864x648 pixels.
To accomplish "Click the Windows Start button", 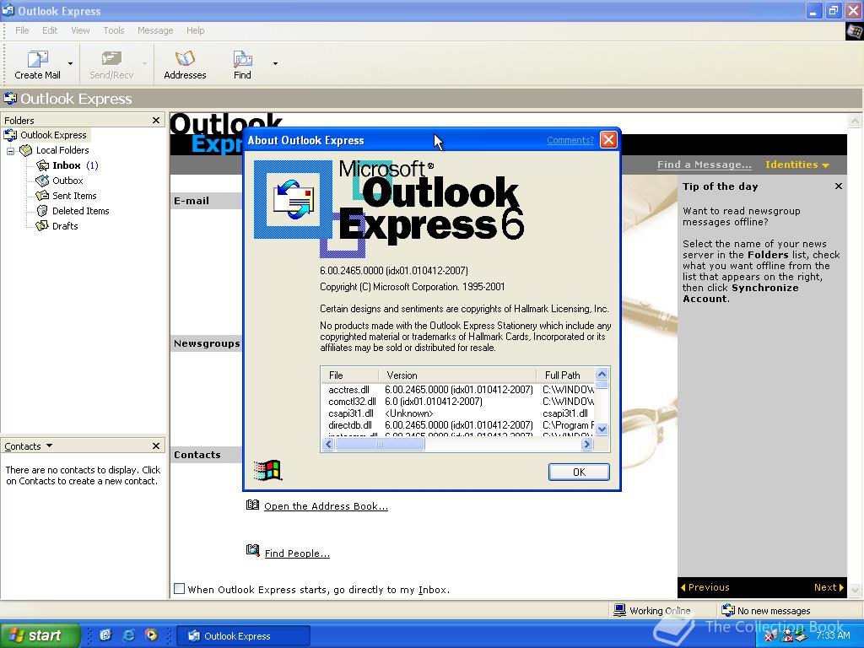I will click(40, 635).
